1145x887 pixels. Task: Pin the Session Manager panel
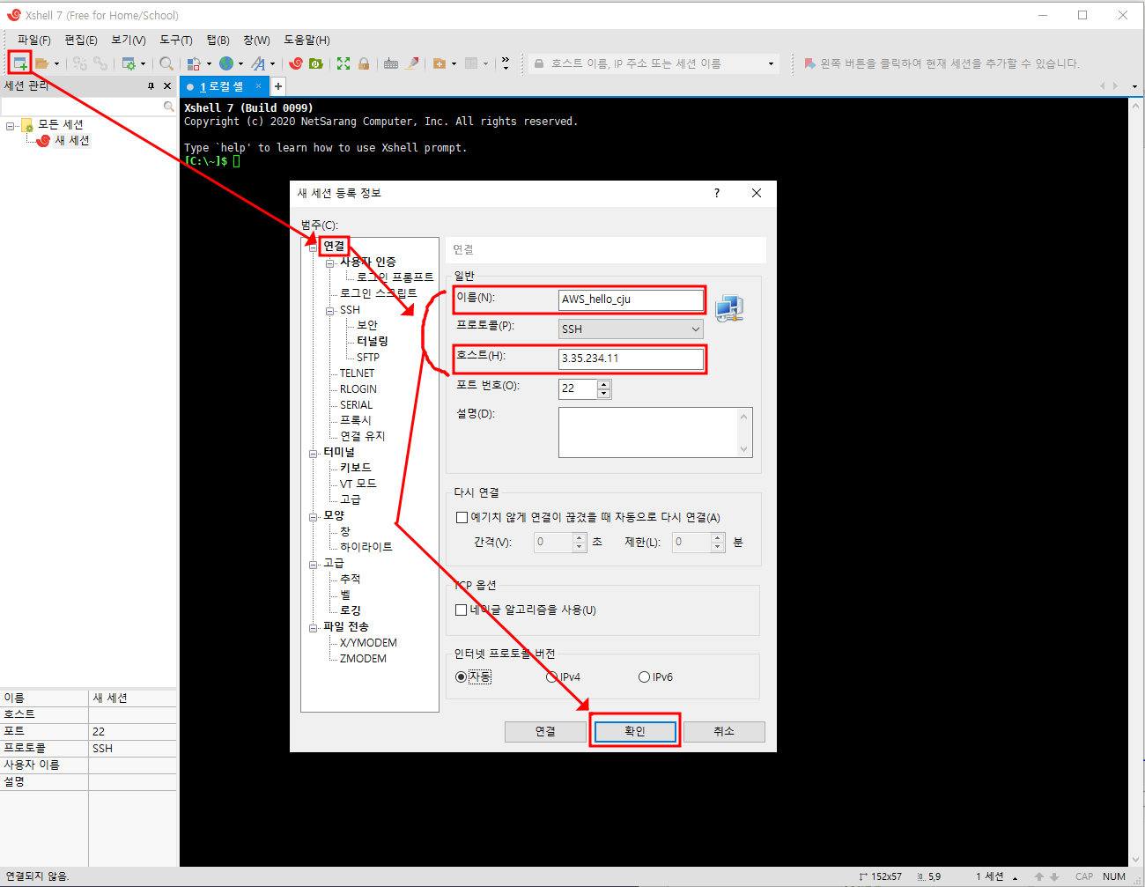coord(151,85)
